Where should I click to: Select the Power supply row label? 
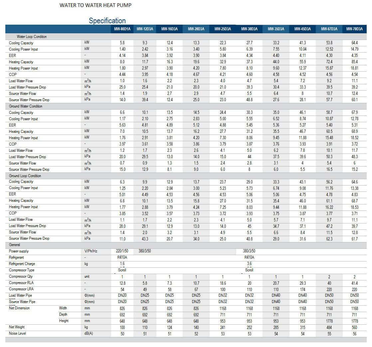pos(19,251)
